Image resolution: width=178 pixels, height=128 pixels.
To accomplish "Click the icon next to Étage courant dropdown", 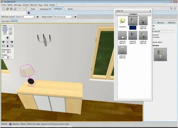I will 75,17.
